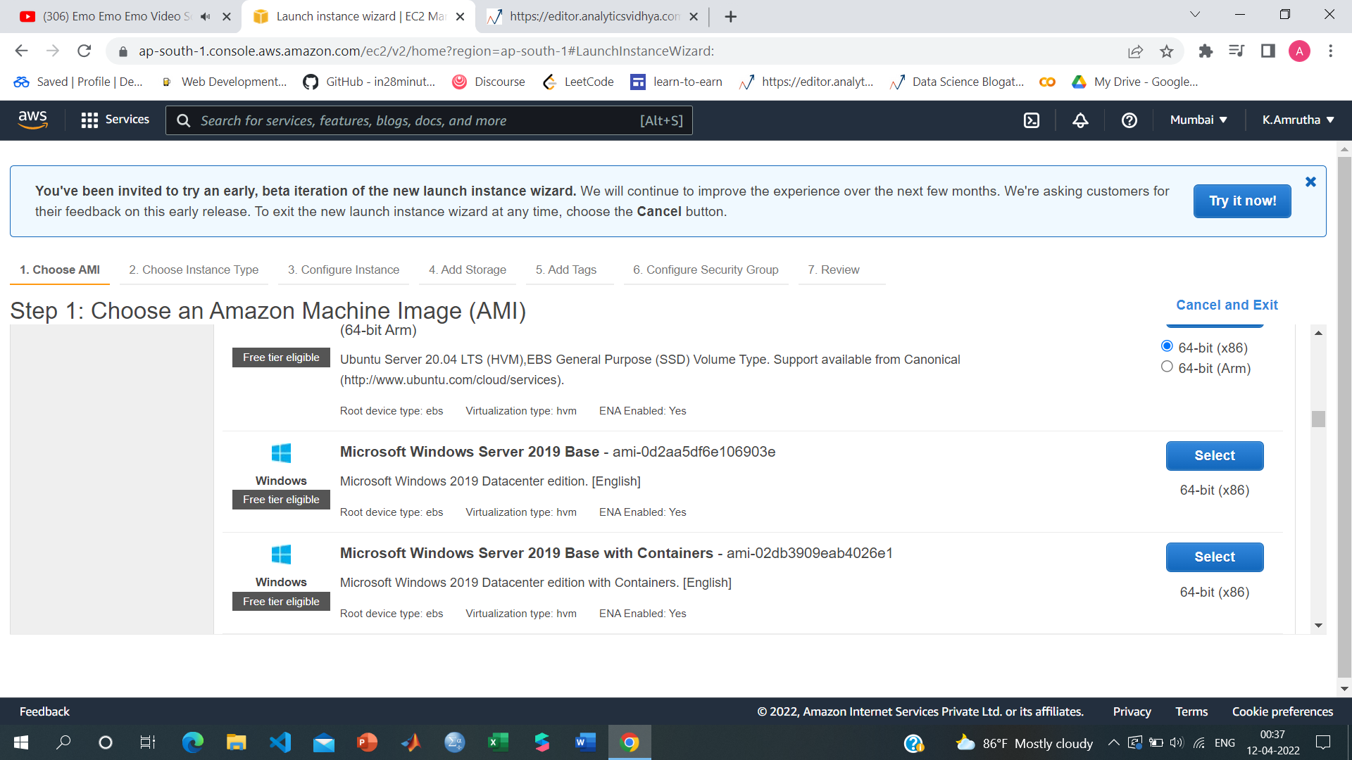Open the LeetCode bookmark

pos(578,82)
